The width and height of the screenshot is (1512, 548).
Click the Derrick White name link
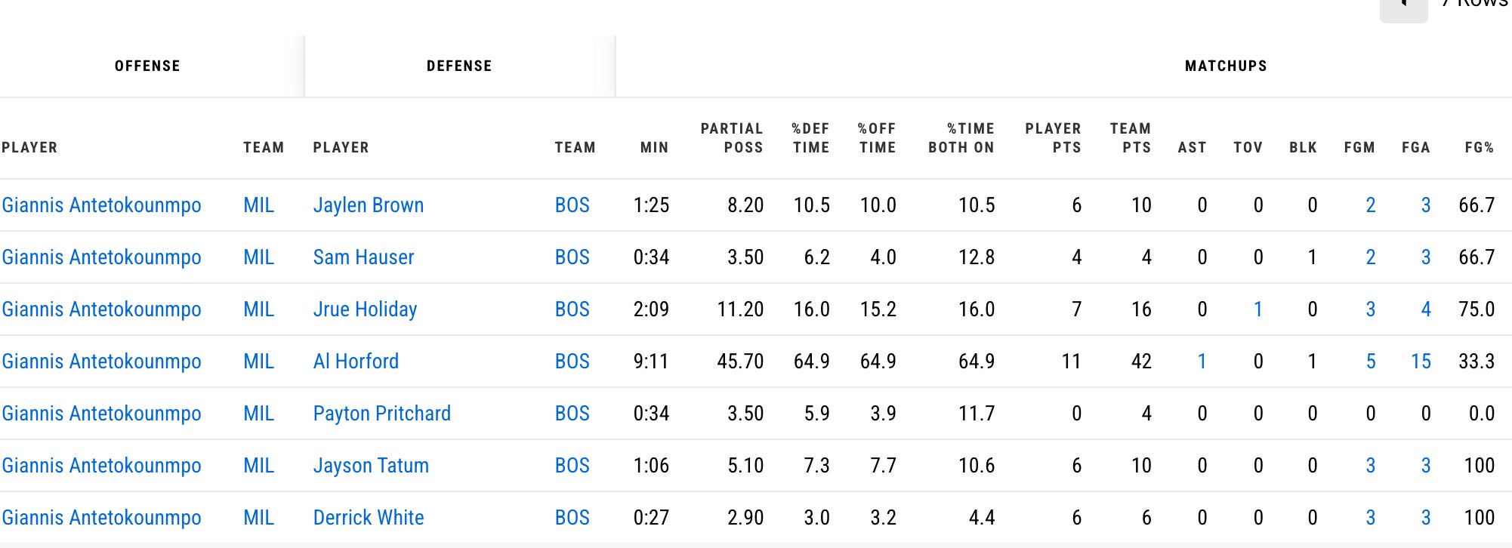[x=369, y=518]
